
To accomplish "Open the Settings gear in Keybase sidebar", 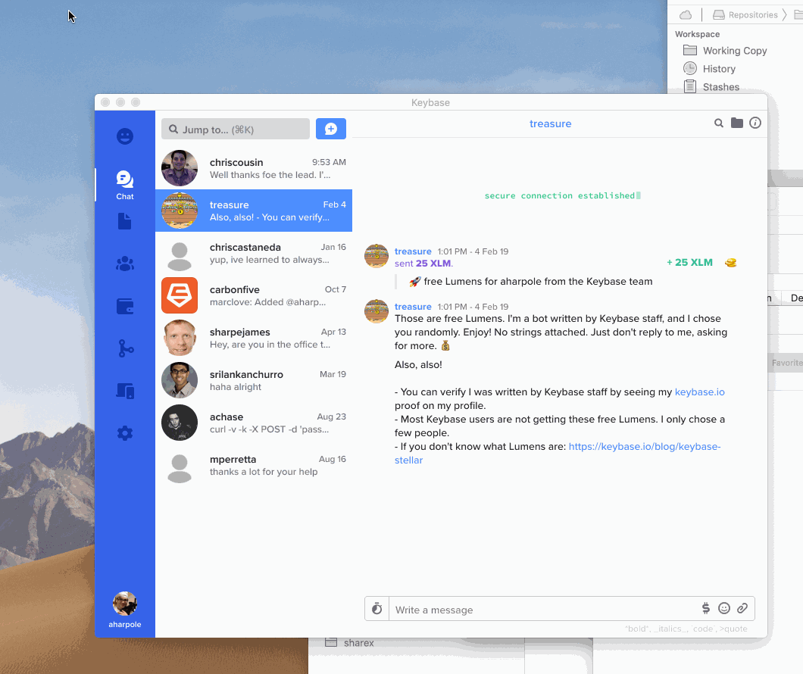I will point(125,433).
